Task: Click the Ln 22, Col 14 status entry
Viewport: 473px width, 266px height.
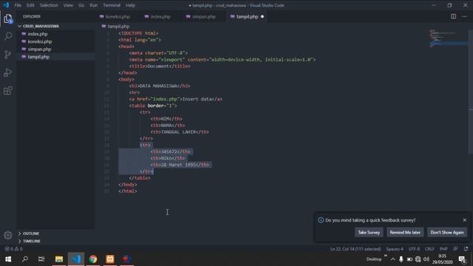Action: tap(355, 249)
